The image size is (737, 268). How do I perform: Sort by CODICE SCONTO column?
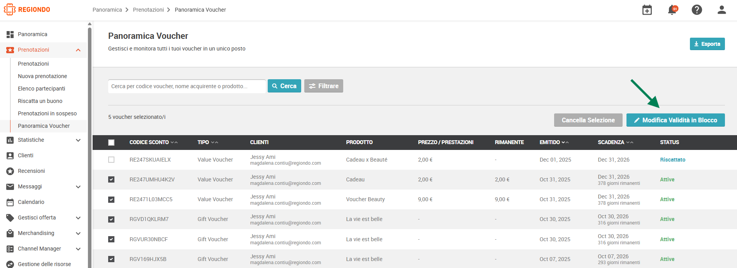[x=153, y=143]
